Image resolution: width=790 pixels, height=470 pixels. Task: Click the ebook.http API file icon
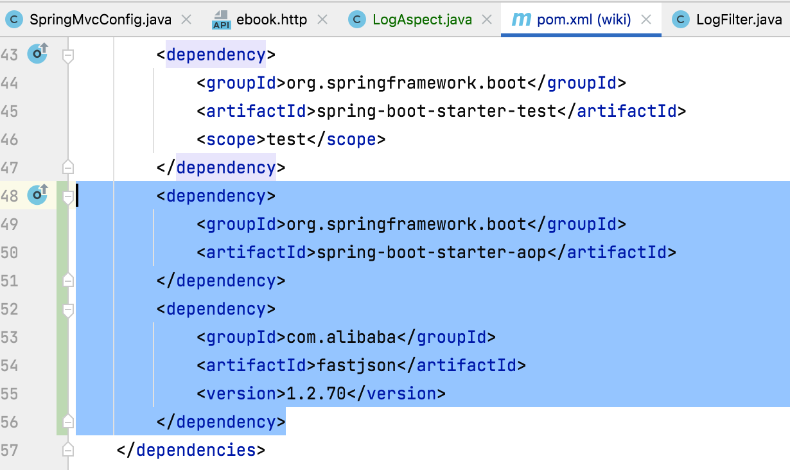pyautogui.click(x=222, y=20)
